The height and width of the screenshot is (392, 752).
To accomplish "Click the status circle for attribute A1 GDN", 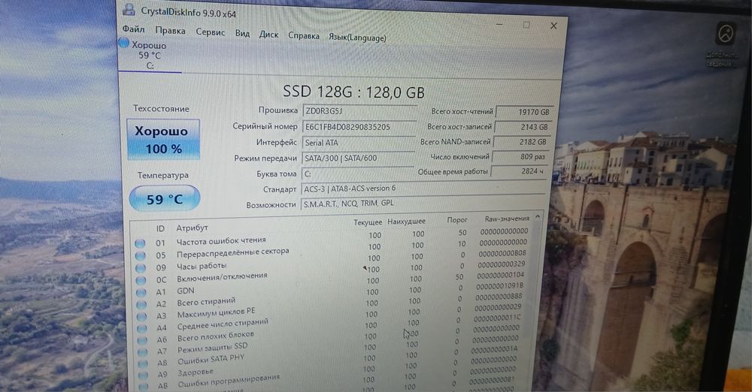I will [141, 292].
